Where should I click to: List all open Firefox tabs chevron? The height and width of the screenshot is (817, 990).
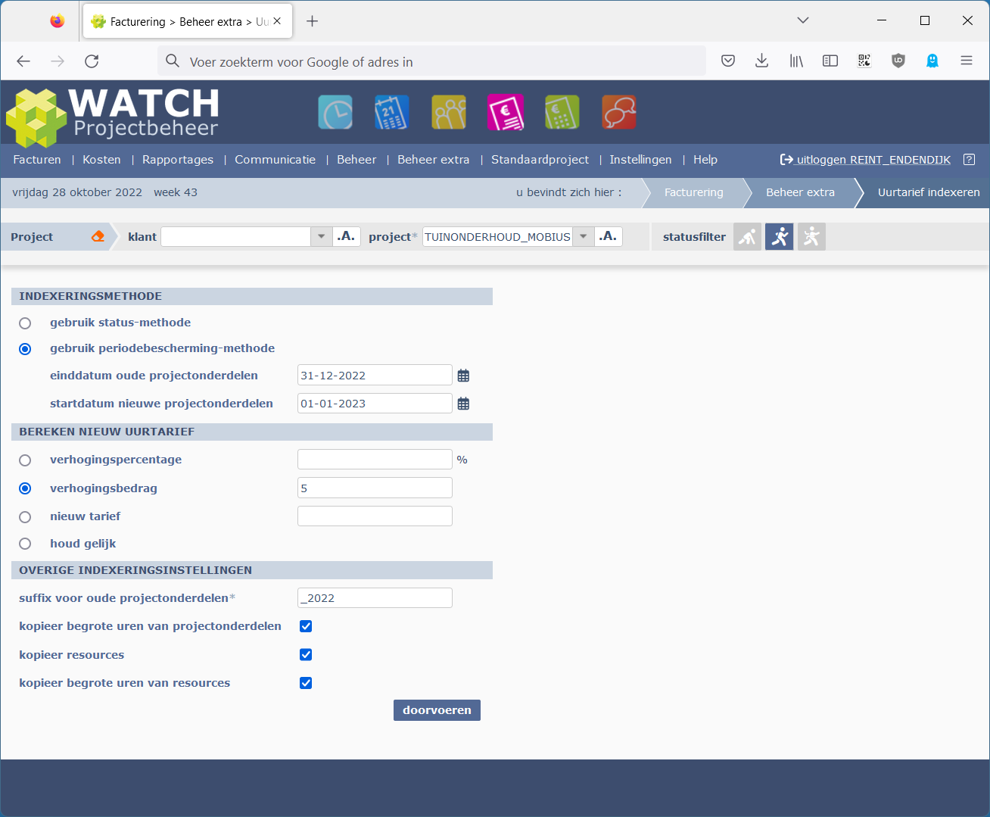[803, 20]
